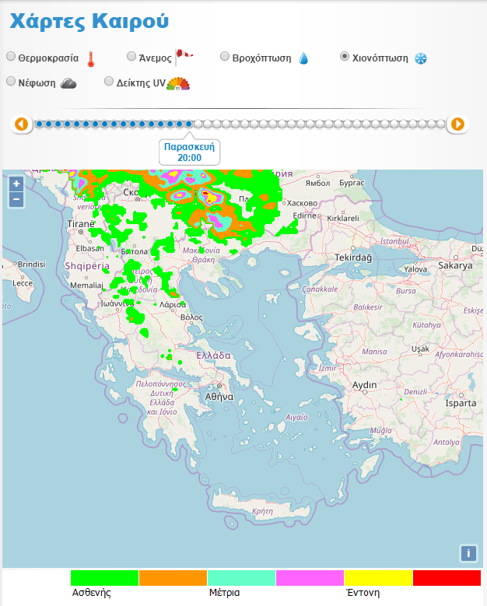Select the Χιονόπτωση radio button

coord(345,57)
